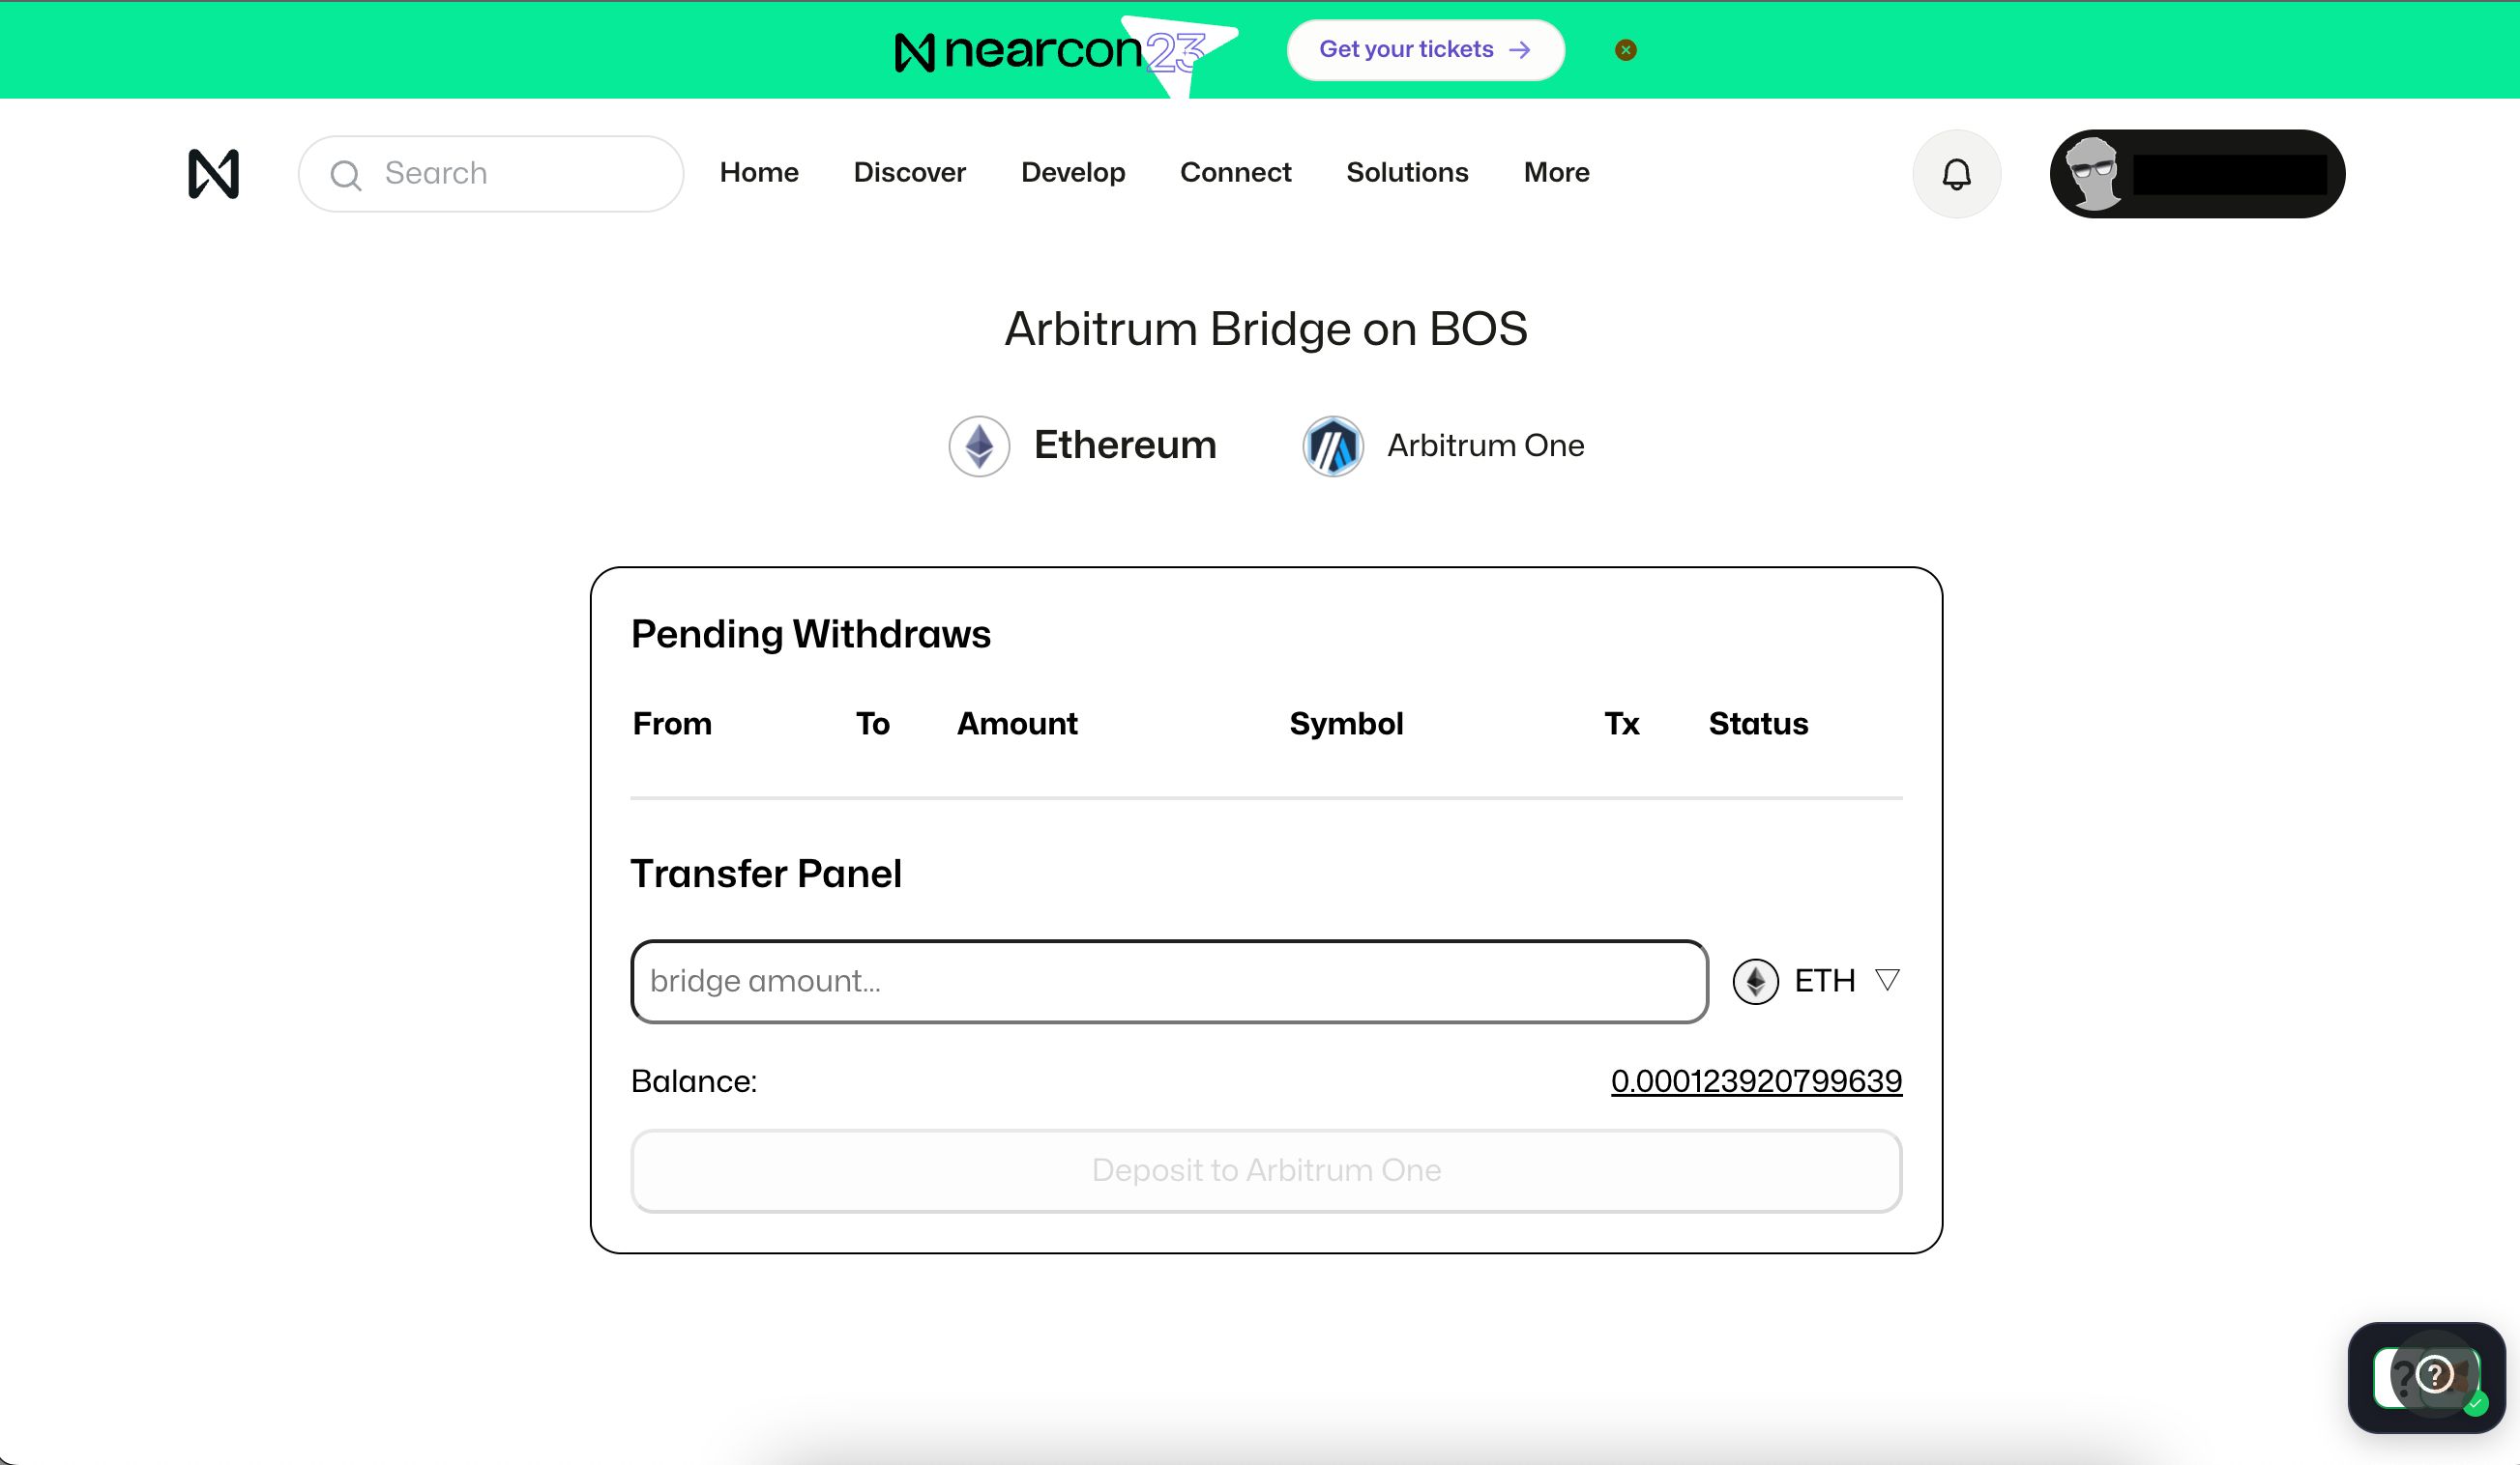This screenshot has width=2520, height=1465.
Task: Click the From column header
Action: [672, 724]
